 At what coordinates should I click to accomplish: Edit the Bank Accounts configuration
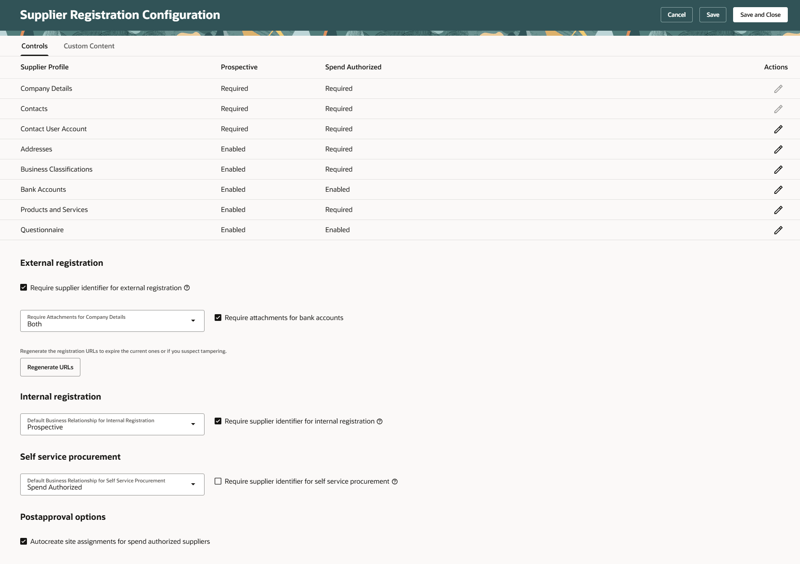778,189
